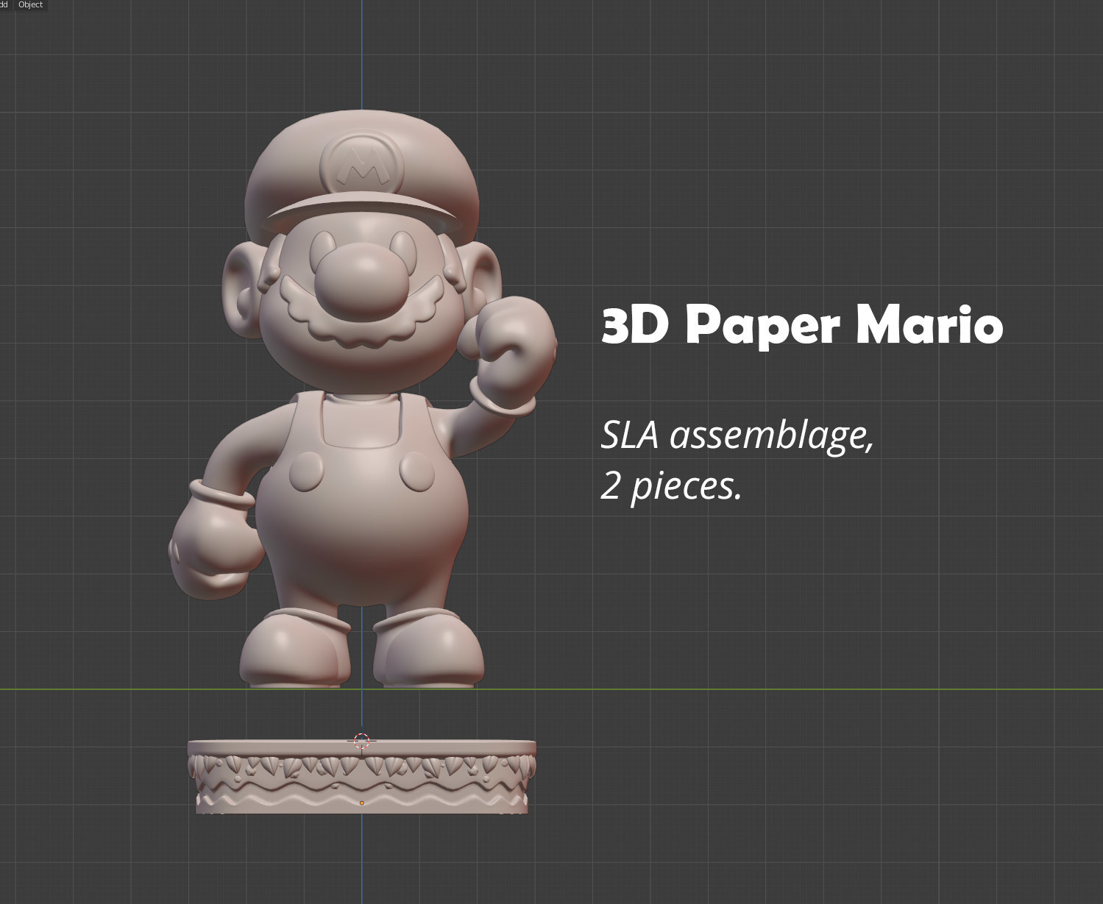Viewport: 1103px width, 904px height.
Task: Click the button on Mario's overalls
Action: point(306,472)
